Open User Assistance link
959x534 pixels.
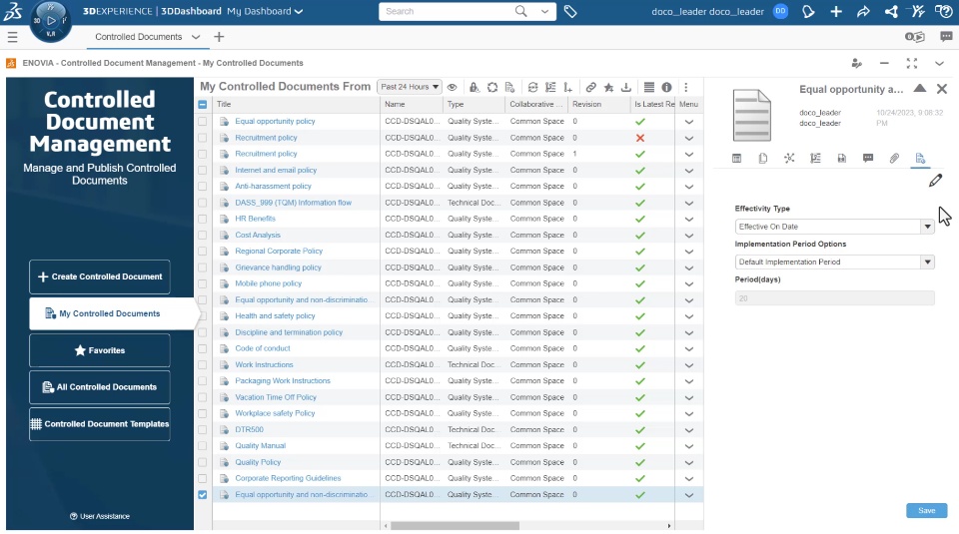[x=100, y=516]
